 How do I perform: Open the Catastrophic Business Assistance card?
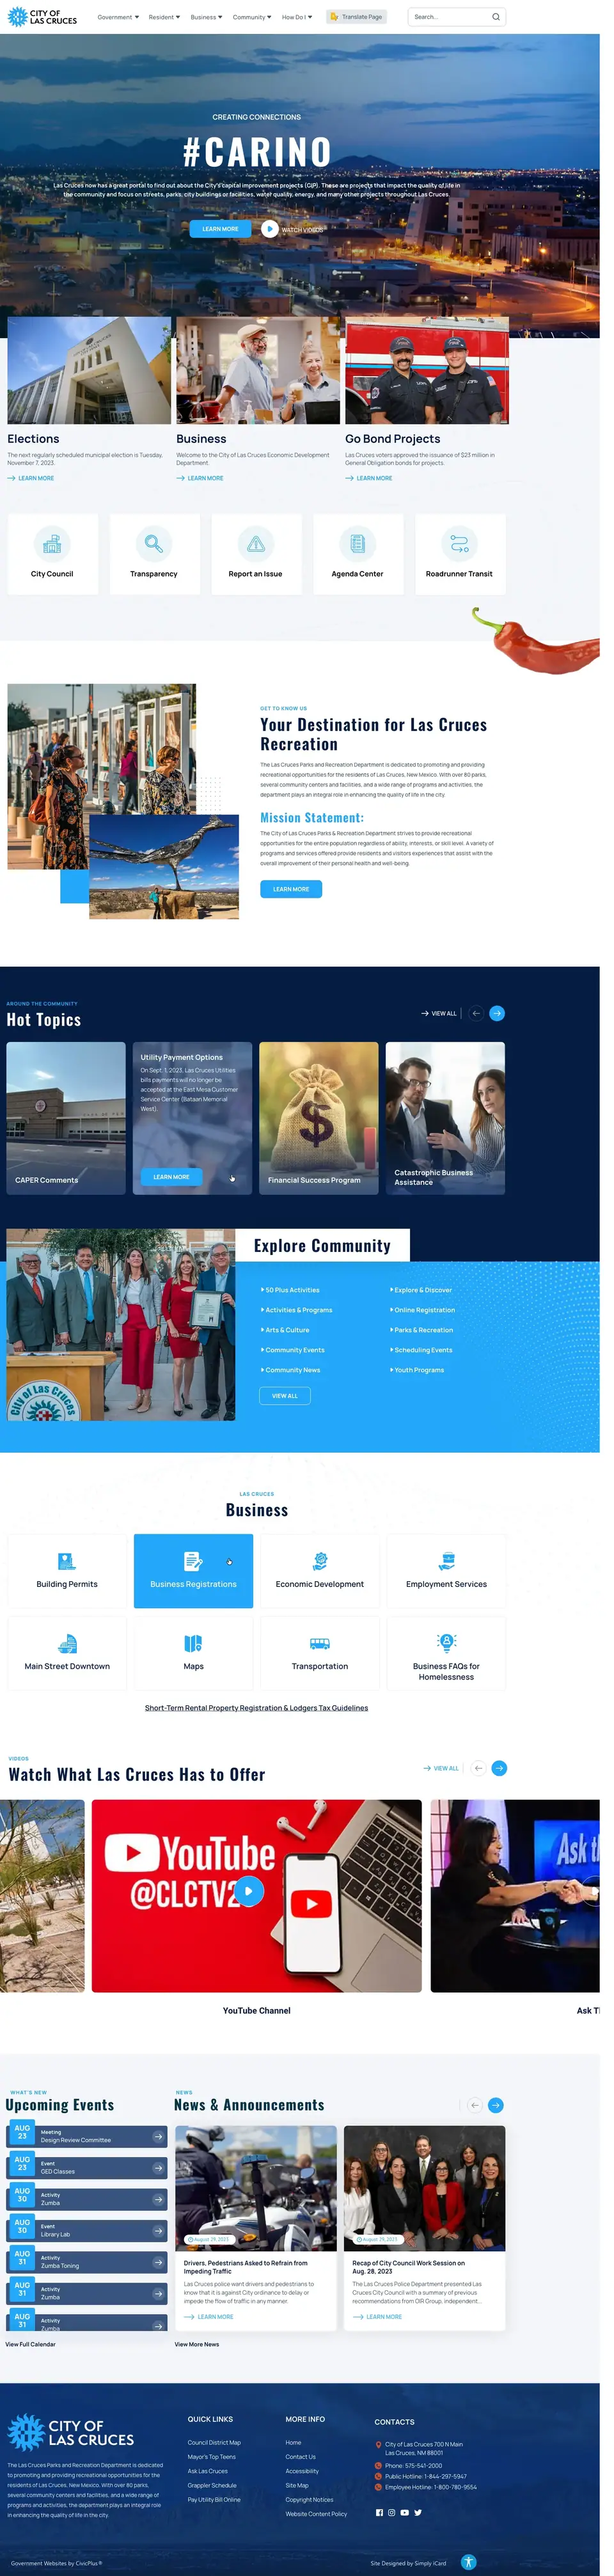[445, 1118]
